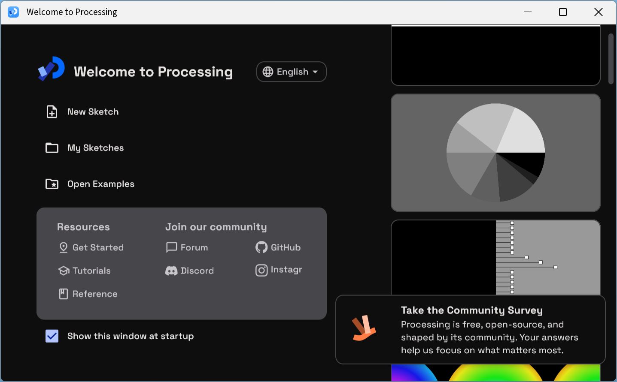Click the Open Examples starred folder icon

pos(52,184)
